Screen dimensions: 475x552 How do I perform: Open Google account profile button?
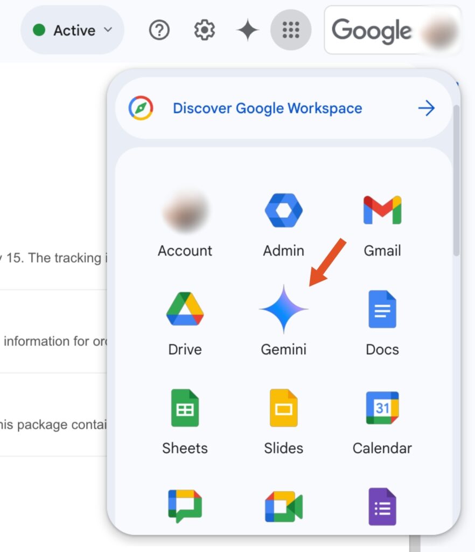(393, 30)
